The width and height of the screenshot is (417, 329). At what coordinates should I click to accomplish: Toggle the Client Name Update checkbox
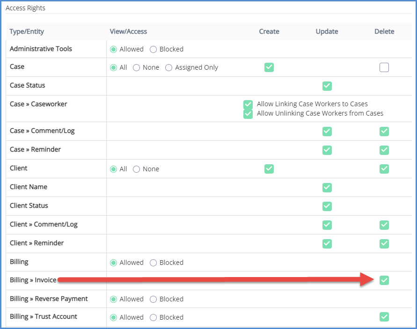coord(327,188)
